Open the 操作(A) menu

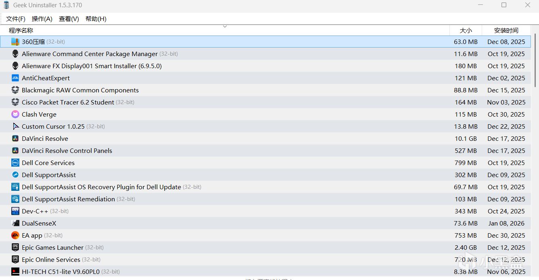42,19
